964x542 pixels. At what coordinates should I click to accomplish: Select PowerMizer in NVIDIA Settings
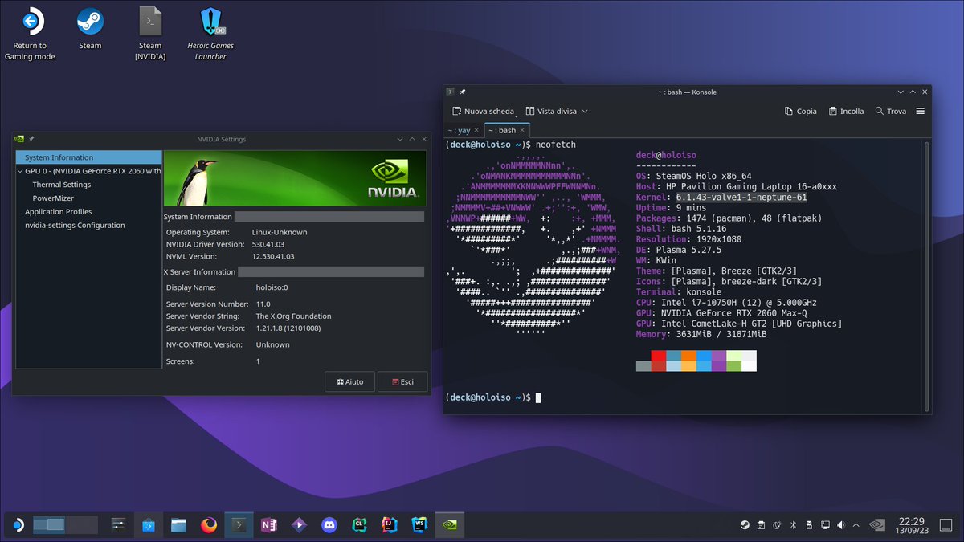(54, 198)
